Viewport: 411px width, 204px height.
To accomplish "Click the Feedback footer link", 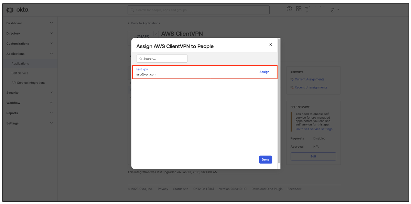I will pos(294,189).
